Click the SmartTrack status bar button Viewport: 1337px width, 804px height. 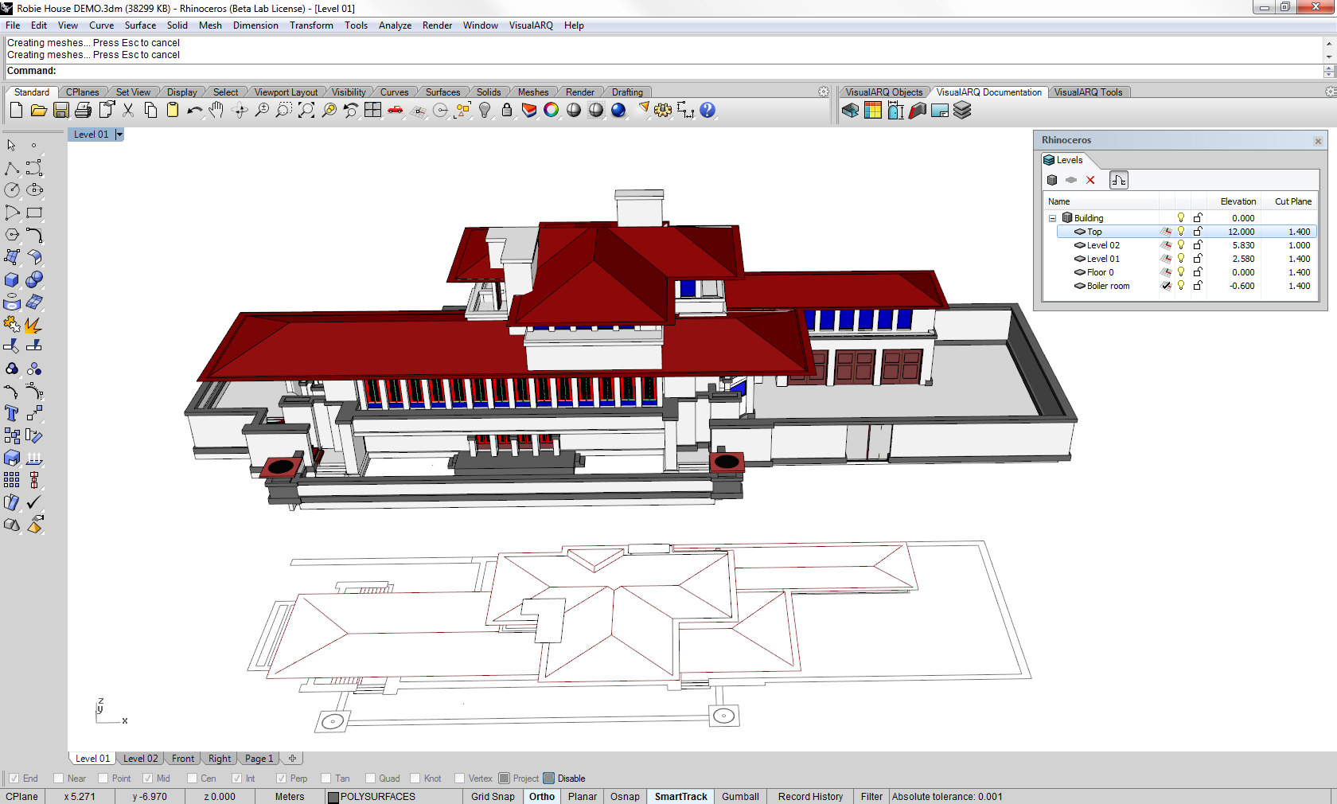(680, 796)
